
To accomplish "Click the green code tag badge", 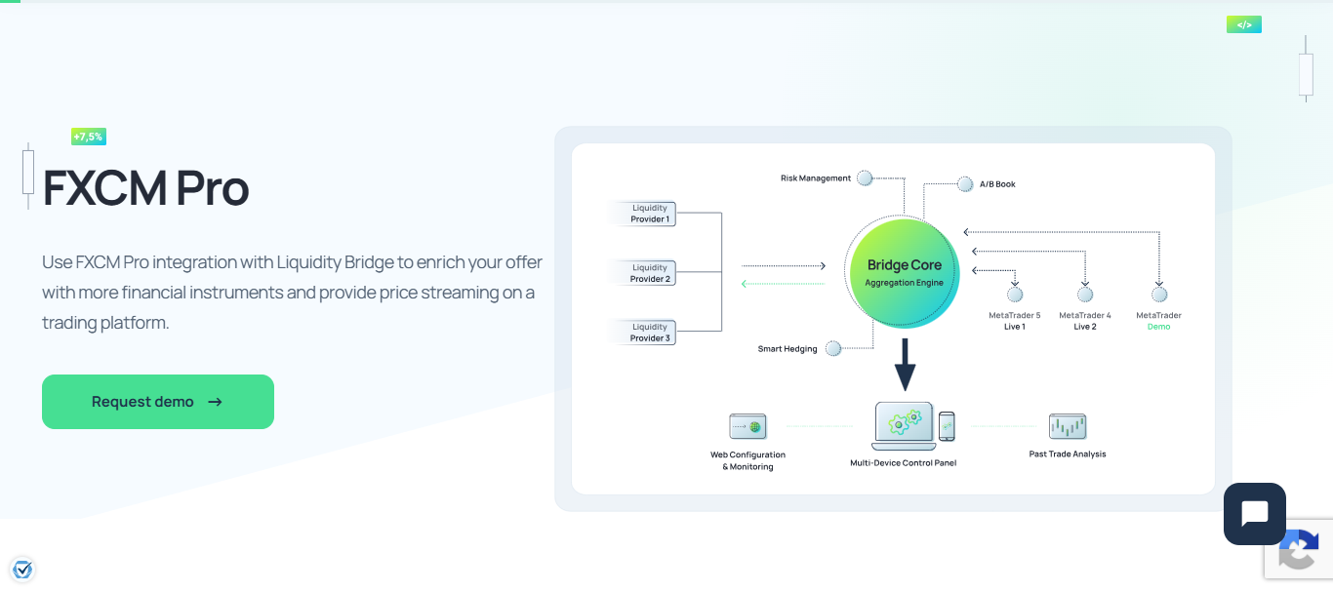I will (1244, 24).
